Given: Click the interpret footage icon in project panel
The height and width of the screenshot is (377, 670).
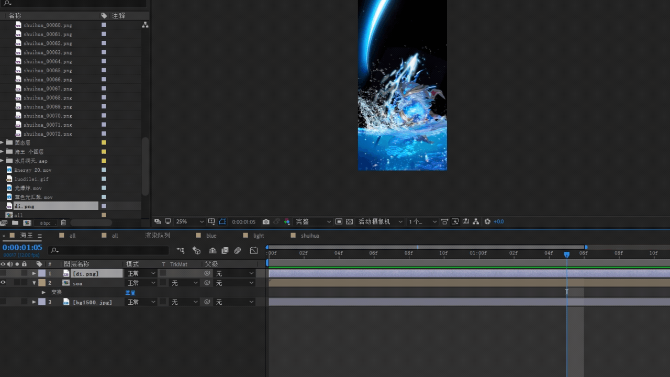Looking at the screenshot, I should point(4,223).
